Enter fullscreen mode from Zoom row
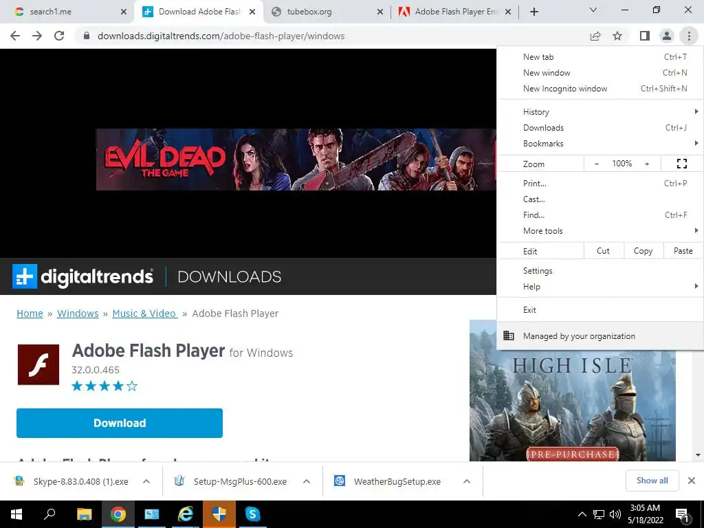The image size is (704, 528). pyautogui.click(x=681, y=164)
